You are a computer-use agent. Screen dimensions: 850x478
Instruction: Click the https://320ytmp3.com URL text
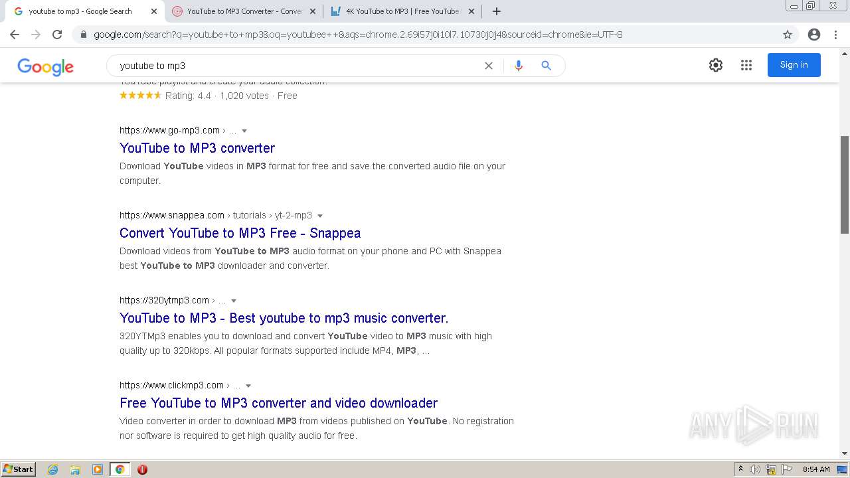tap(164, 300)
